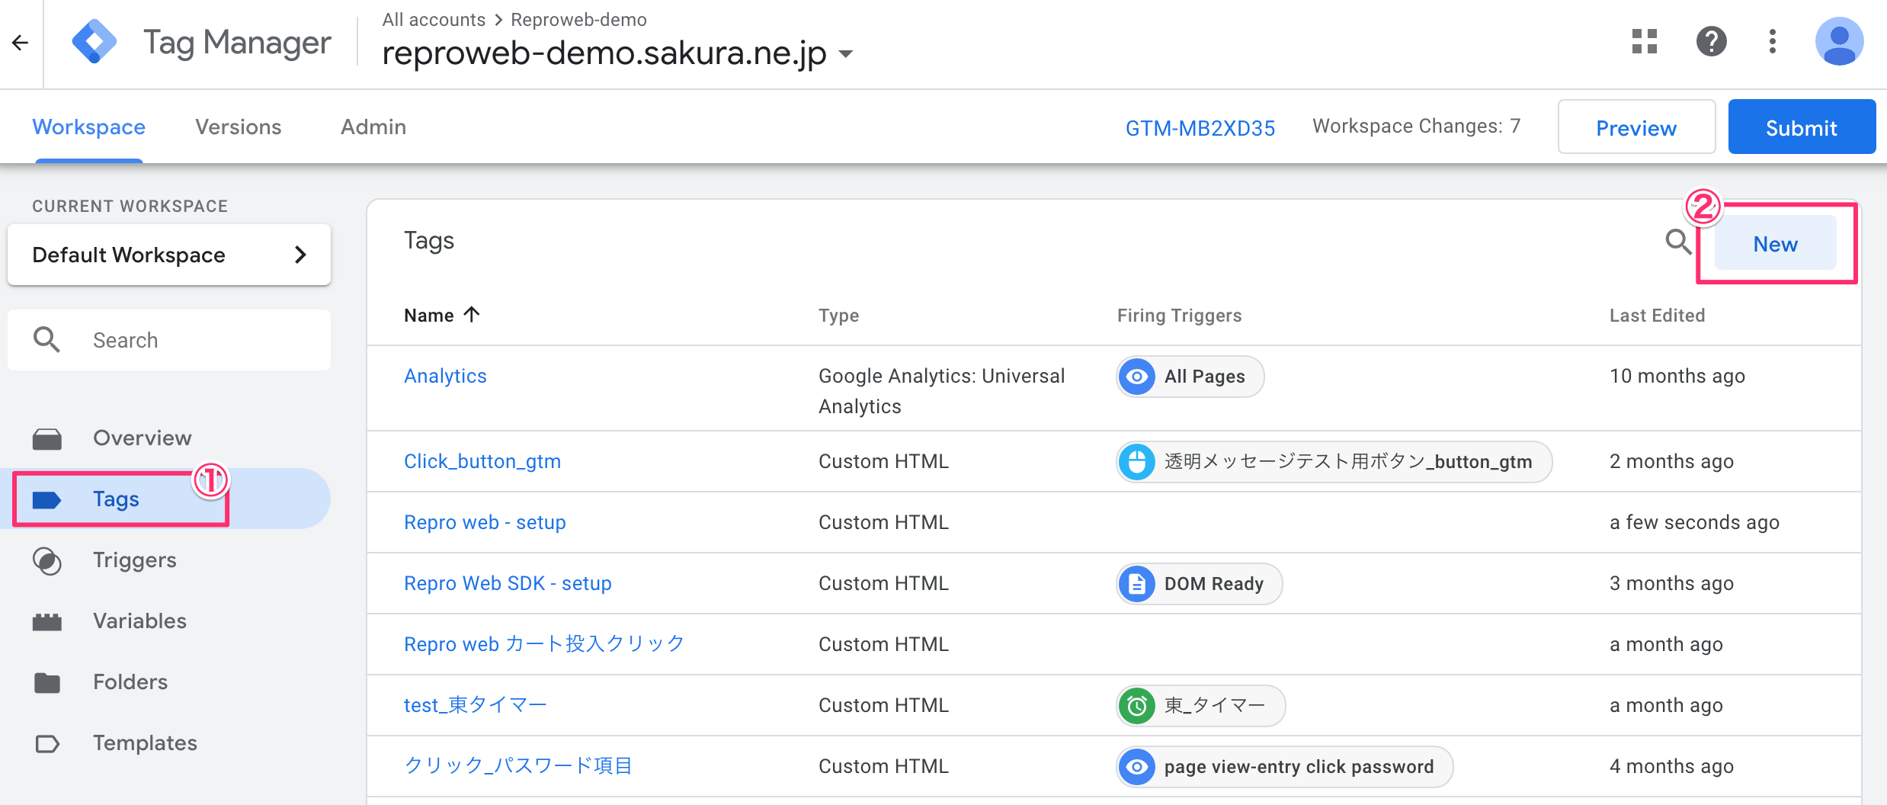Click the click-trigger mouse icon for button_gtm

coord(1137,462)
